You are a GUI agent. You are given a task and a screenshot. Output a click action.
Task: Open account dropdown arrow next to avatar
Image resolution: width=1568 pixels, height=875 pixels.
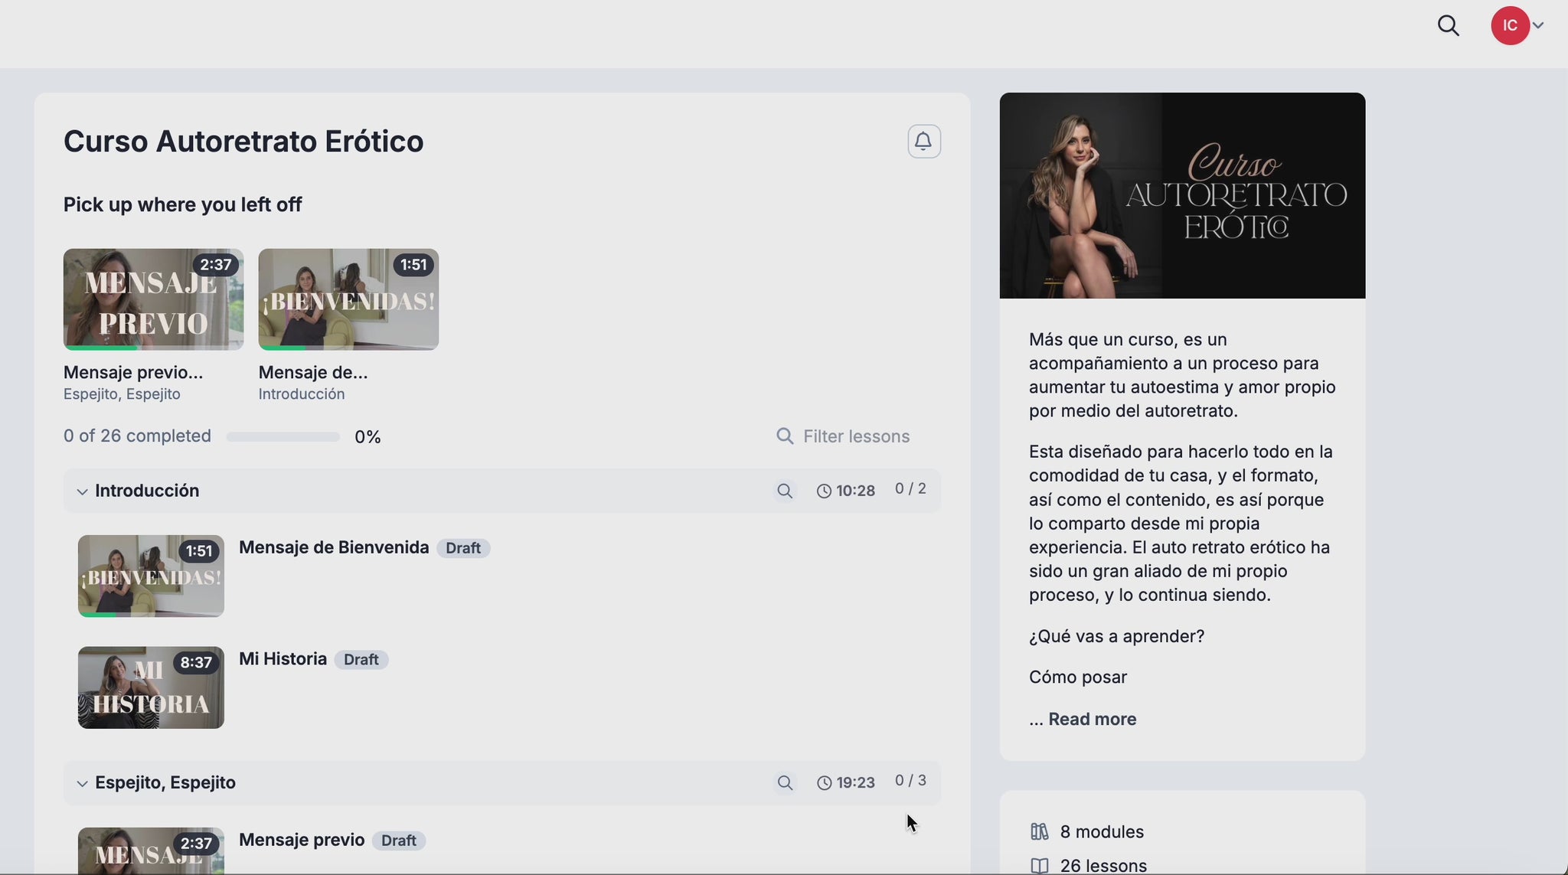click(1538, 26)
